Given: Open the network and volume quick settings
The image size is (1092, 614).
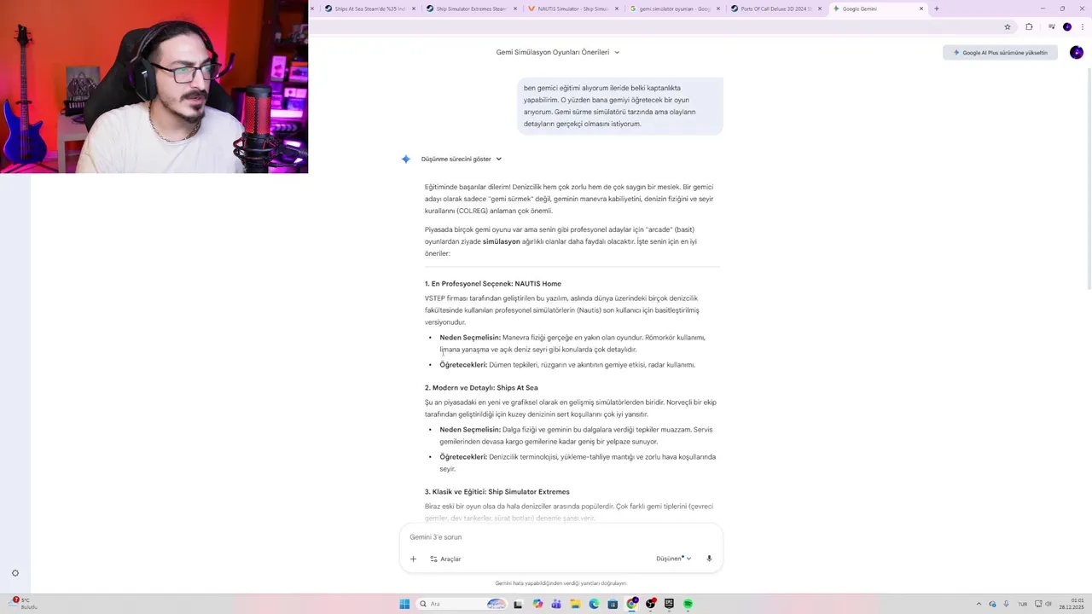Looking at the screenshot, I should point(1043,604).
